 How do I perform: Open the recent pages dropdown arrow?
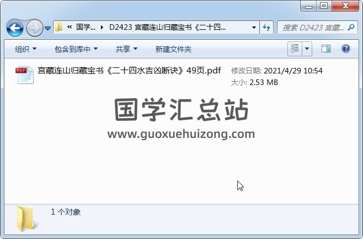[x=47, y=28]
